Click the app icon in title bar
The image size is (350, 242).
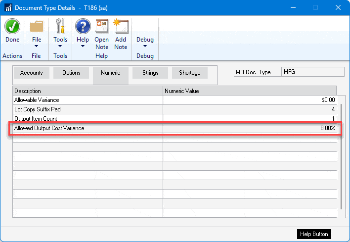pos(8,7)
